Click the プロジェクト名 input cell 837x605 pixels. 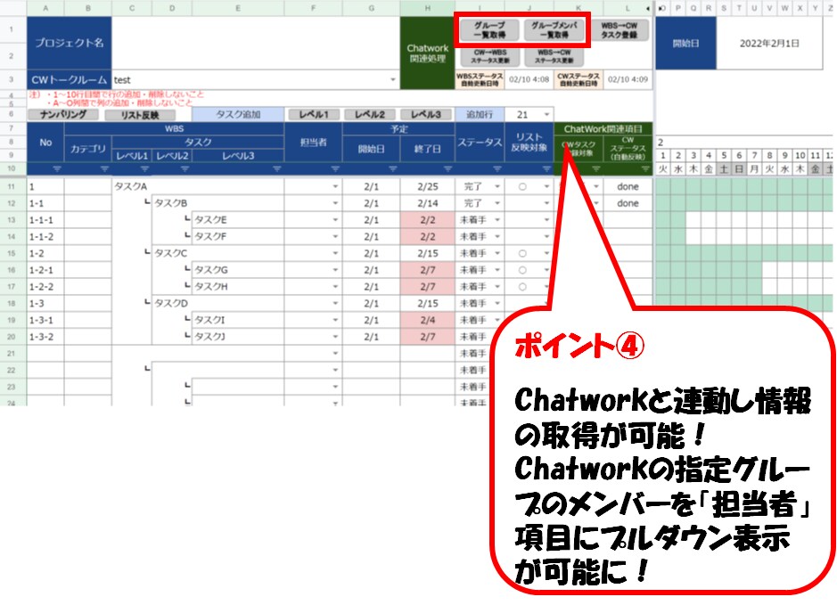(x=256, y=43)
